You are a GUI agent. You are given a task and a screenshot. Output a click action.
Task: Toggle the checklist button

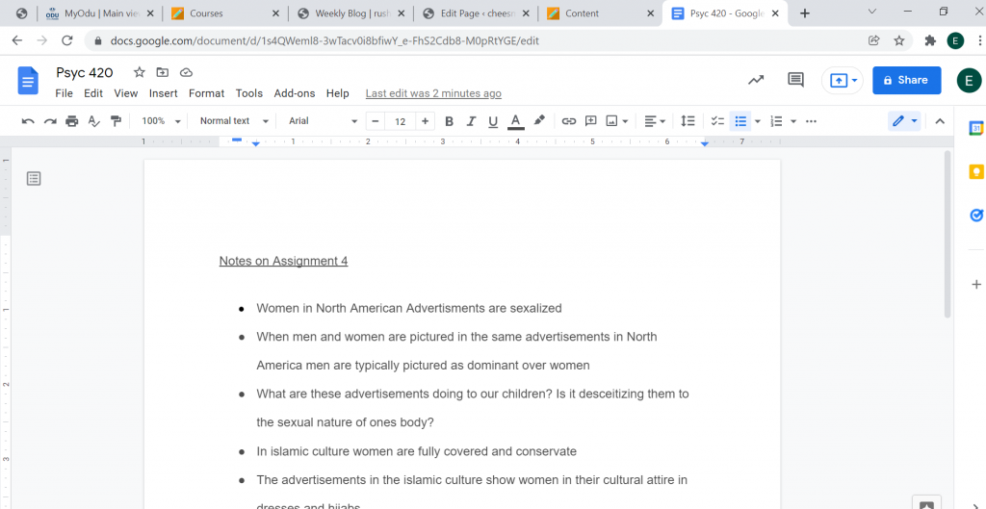[717, 121]
